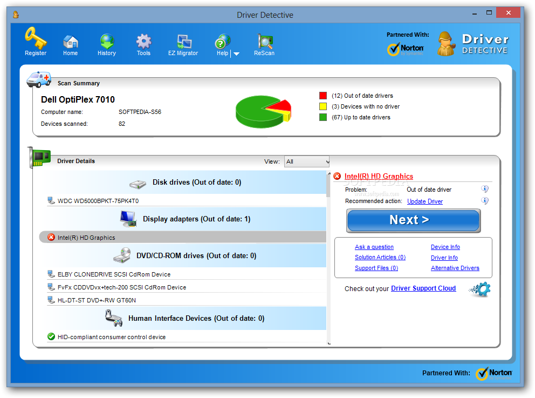Image resolution: width=535 pixels, height=398 pixels.
Task: Click the scan summary pie chart
Action: [x=263, y=112]
